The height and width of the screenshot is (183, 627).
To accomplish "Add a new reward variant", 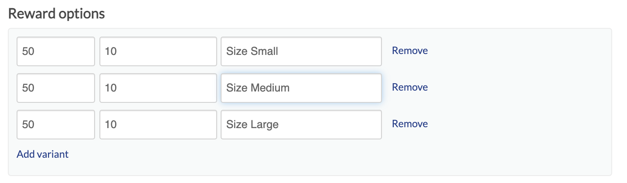I will pos(42,154).
